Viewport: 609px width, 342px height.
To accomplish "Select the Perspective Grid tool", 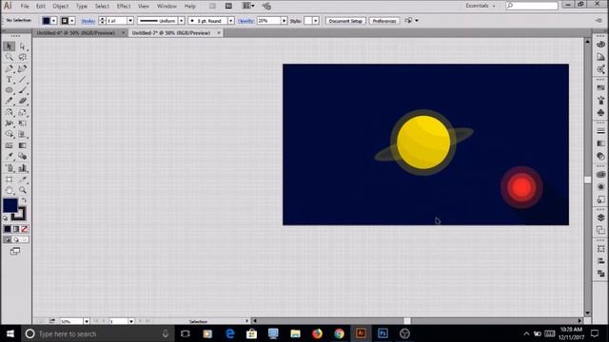I will (x=23, y=135).
